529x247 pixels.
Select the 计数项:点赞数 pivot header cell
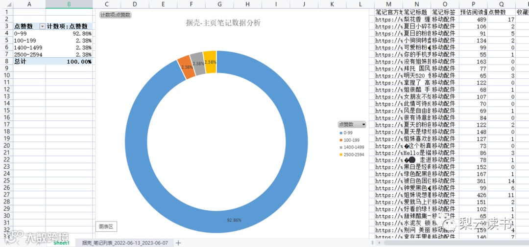pyautogui.click(x=69, y=26)
